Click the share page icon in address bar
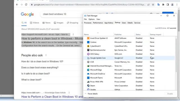 pyautogui.click(x=148, y=5)
